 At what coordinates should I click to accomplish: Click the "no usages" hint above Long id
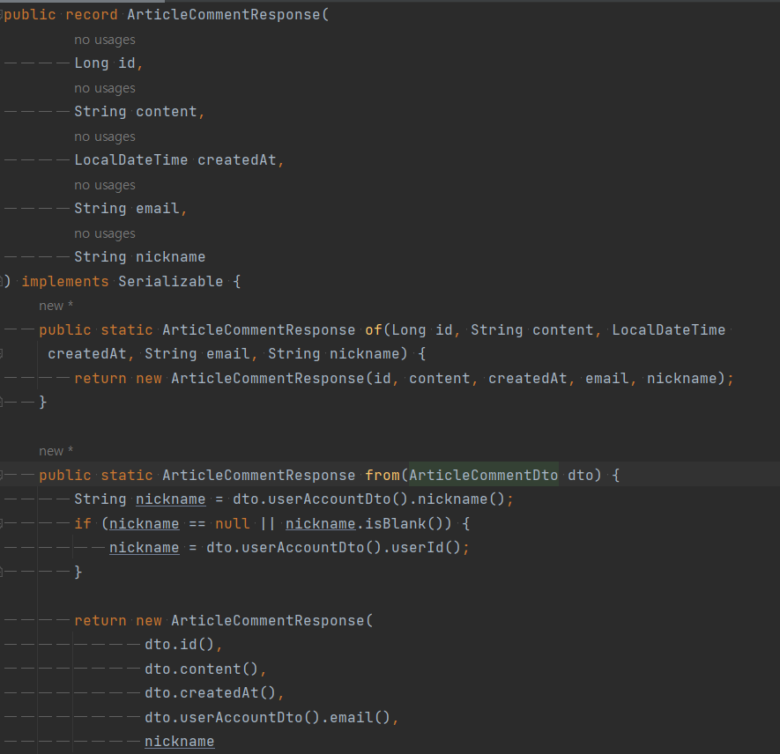105,40
